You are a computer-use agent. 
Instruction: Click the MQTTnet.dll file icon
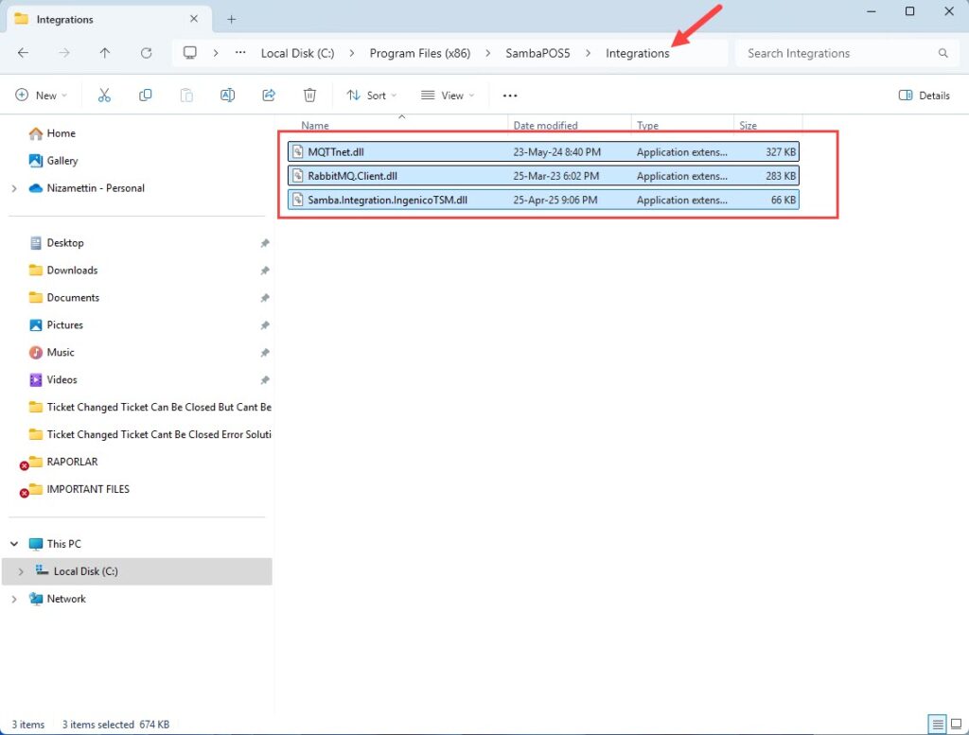point(298,152)
